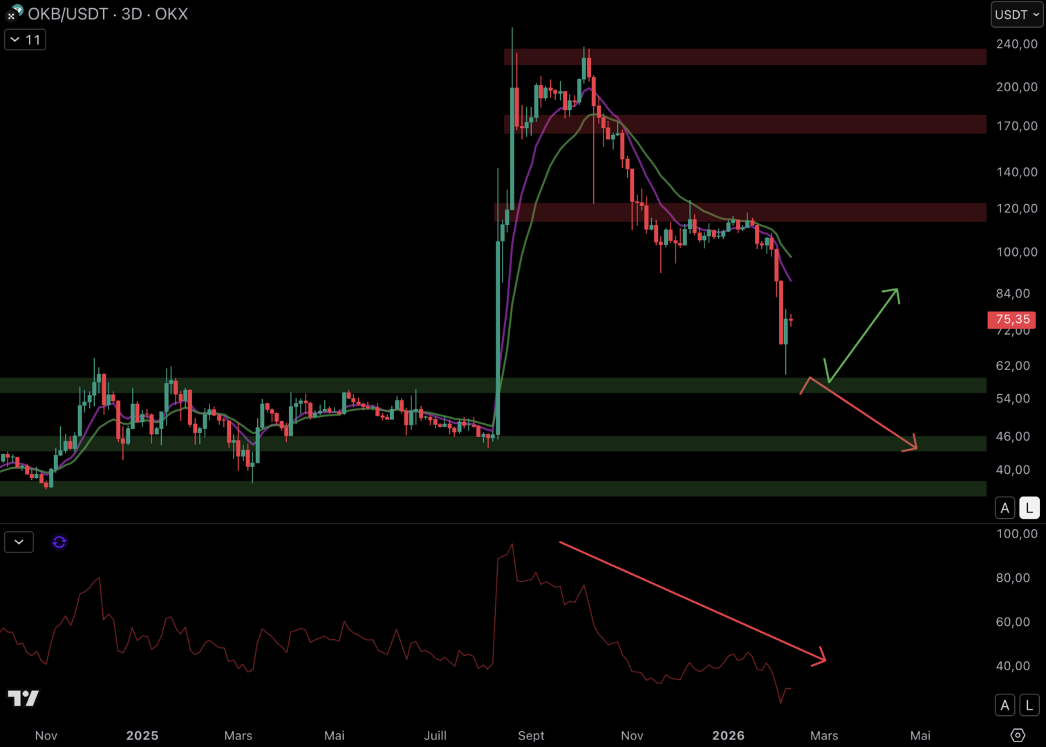Viewport: 1046px width, 747px height.
Task: Toggle auto scale A on main price pane
Action: click(1005, 508)
